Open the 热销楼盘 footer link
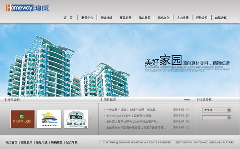Screen dimensions: 240x149 click(x=57, y=142)
